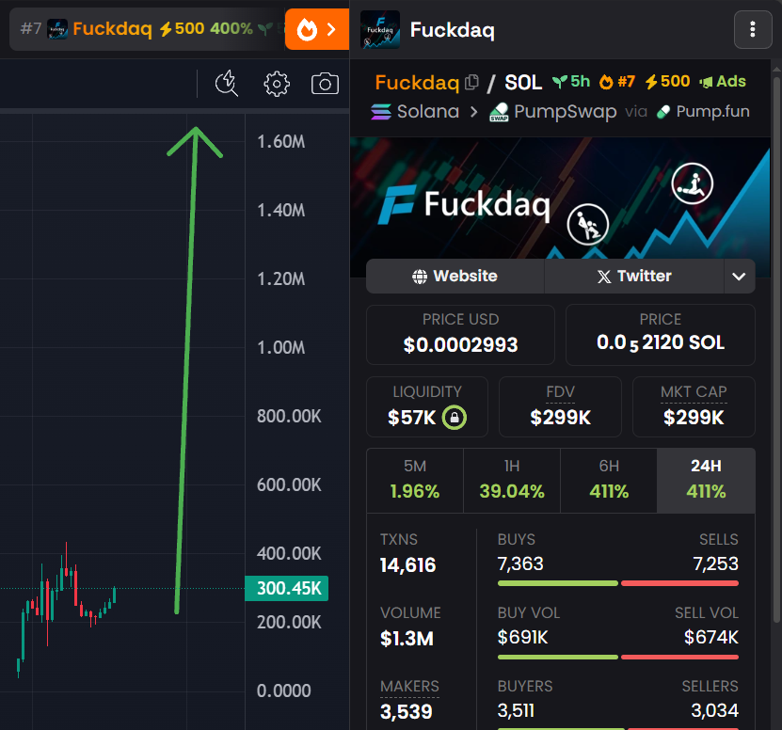Click the Fuckdaq title in panel header
This screenshot has width=782, height=730.
pos(453,30)
